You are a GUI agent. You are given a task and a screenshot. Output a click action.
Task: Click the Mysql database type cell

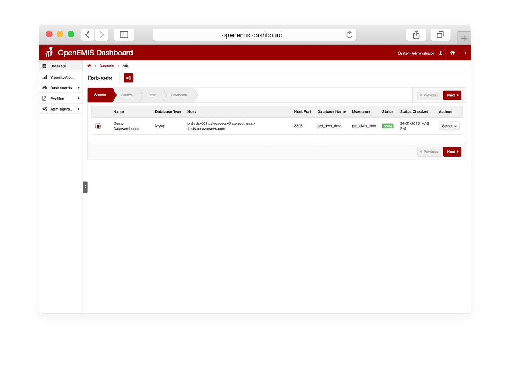[160, 126]
